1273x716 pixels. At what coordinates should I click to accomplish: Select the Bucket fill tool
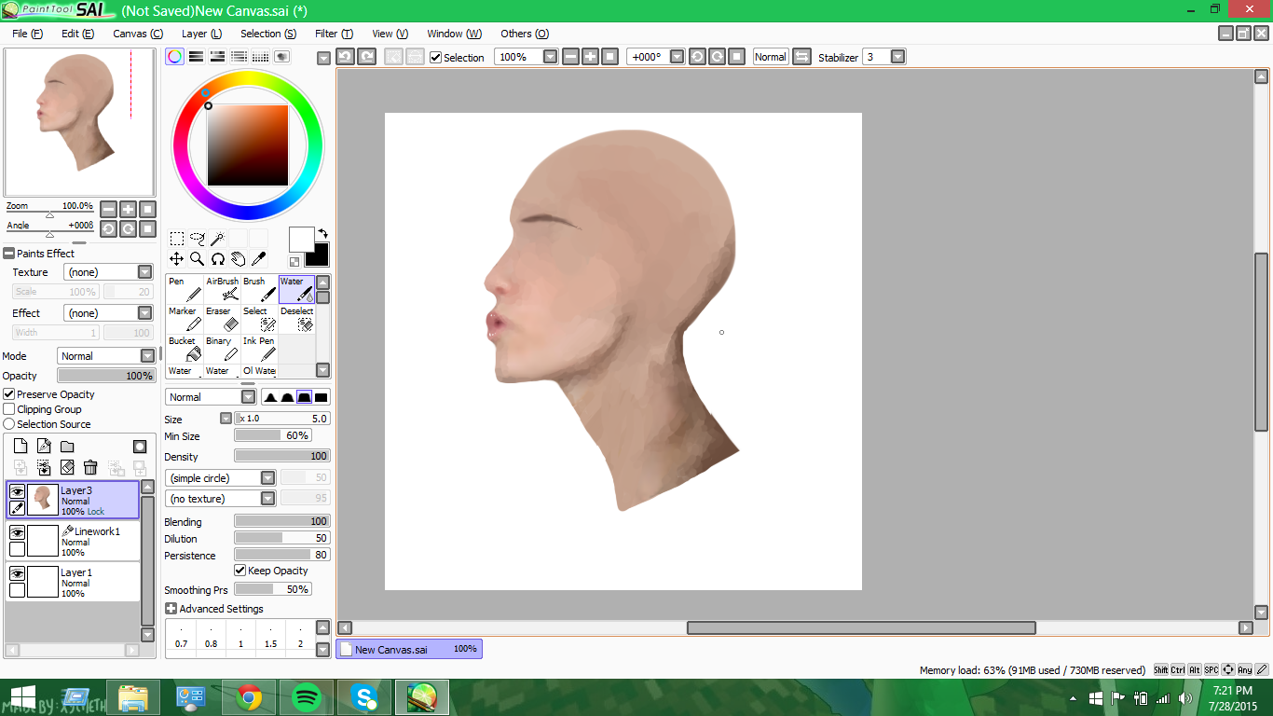click(185, 349)
